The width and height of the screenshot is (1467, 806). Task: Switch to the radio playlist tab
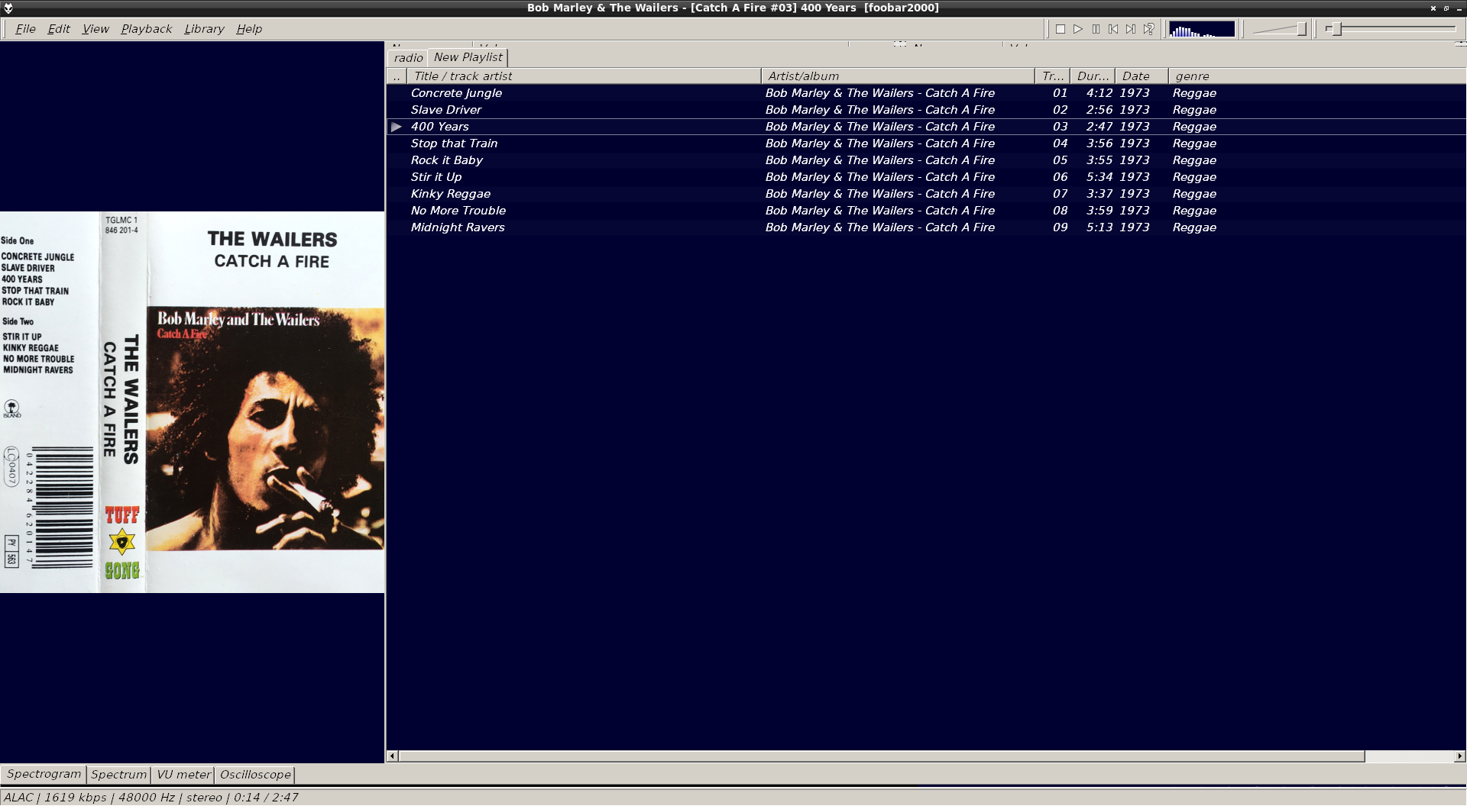408,58
